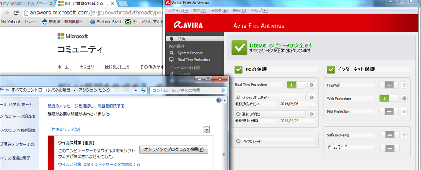Click Microsoft logo on community page
This screenshot has width=421, height=170.
pos(72,36)
